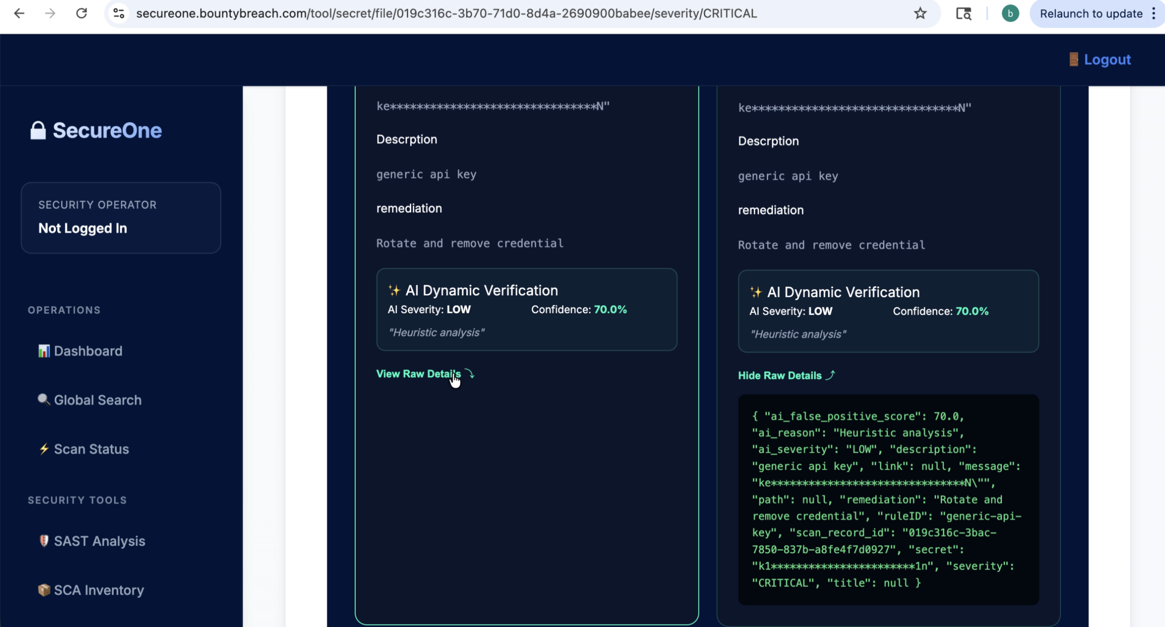
Task: Click the Dashboard bar chart icon
Action: point(44,351)
